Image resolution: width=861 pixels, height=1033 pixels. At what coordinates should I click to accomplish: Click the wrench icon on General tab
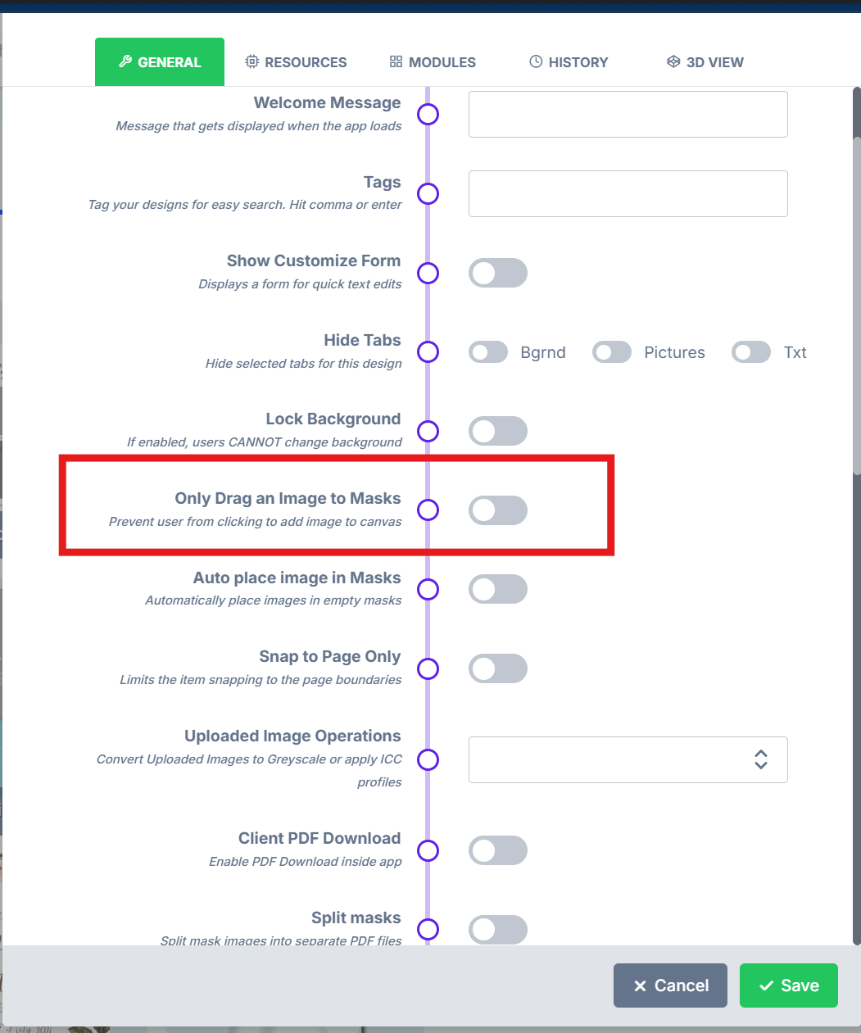pos(125,61)
